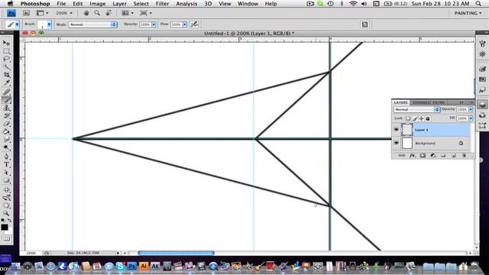
Task: Click the Rotate View tool in application bar
Action: pyautogui.click(x=108, y=13)
